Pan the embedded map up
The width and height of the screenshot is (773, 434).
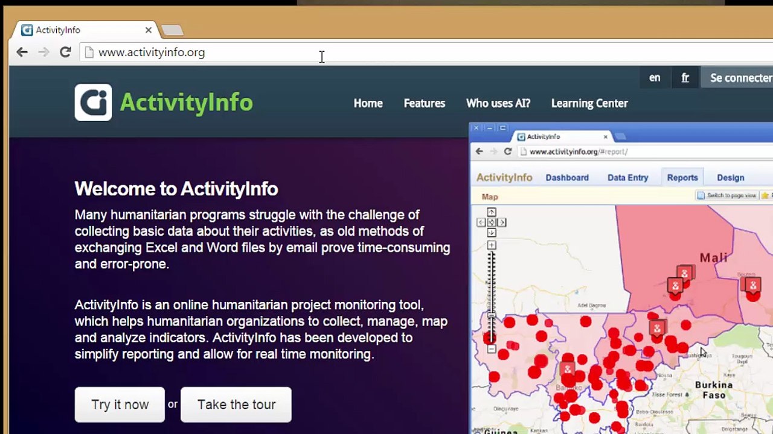[492, 212]
